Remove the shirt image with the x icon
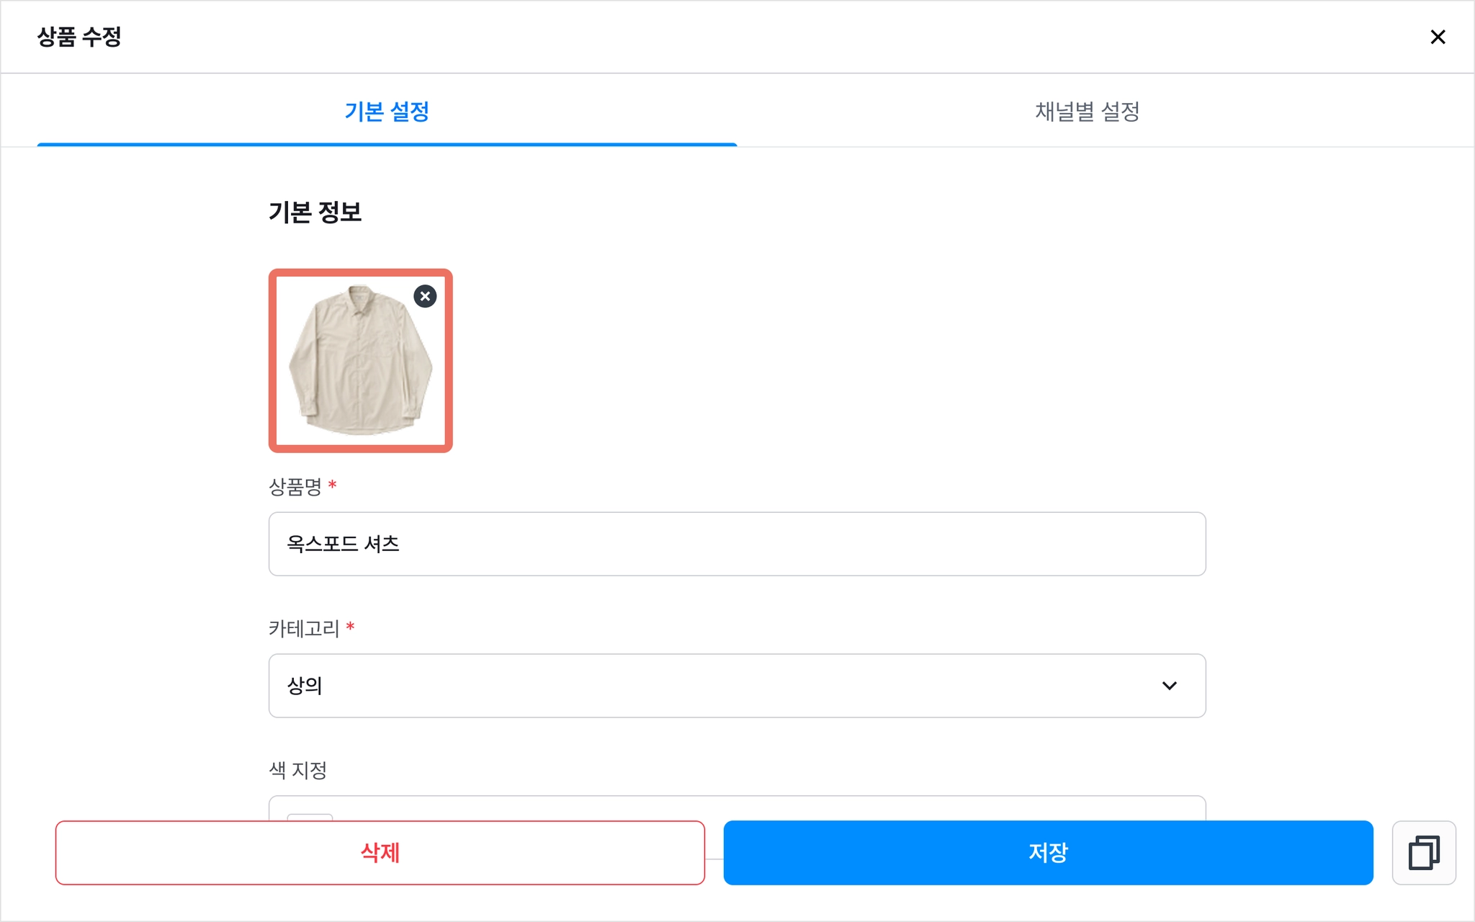Screen dimensions: 1475x922 point(425,296)
